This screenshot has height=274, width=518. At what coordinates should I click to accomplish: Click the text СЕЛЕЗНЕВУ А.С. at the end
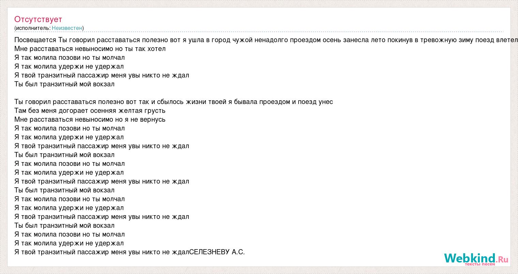click(x=217, y=252)
